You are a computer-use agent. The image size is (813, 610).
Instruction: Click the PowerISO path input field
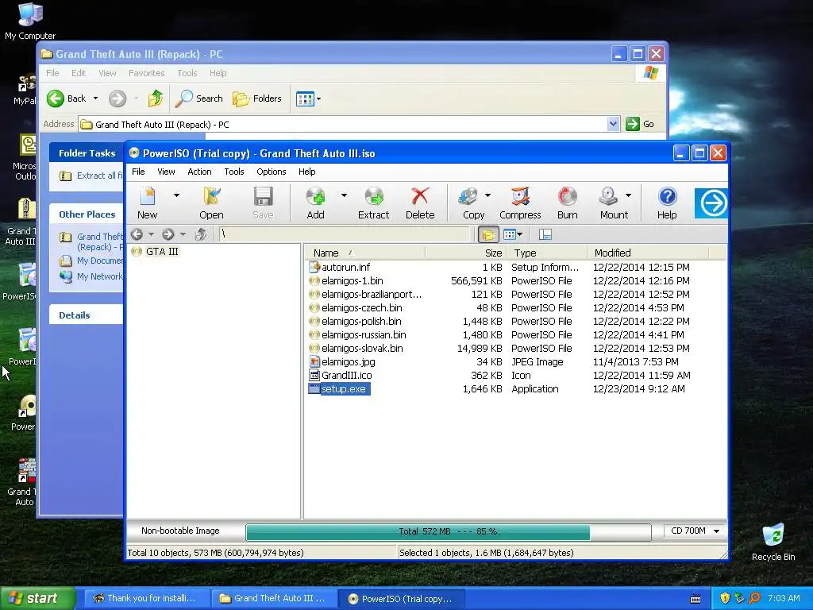[344, 234]
